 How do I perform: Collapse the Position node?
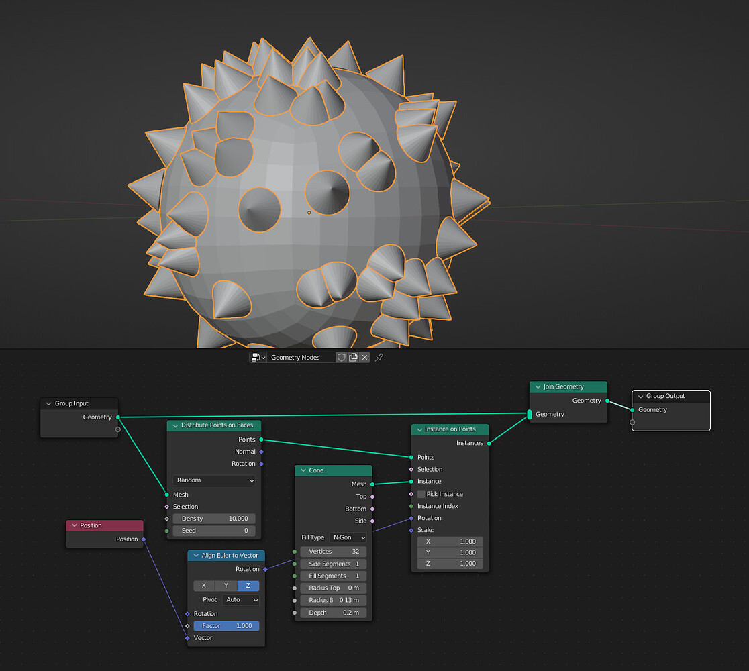pos(74,525)
